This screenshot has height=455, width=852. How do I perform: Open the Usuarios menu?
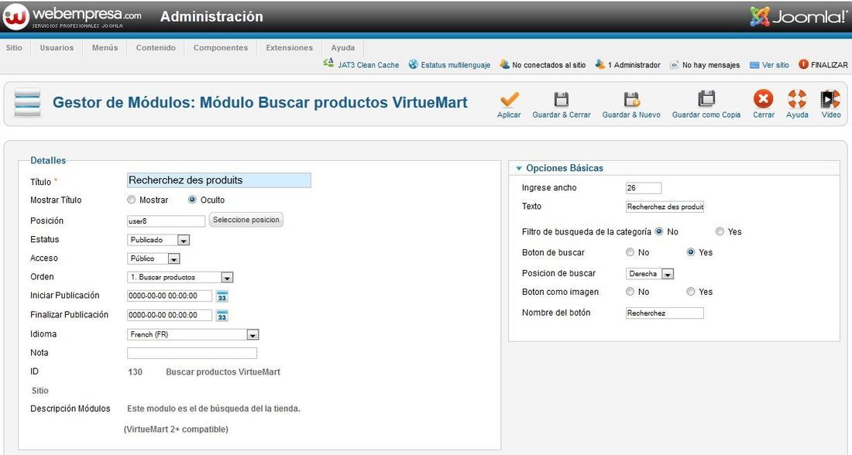click(x=57, y=48)
